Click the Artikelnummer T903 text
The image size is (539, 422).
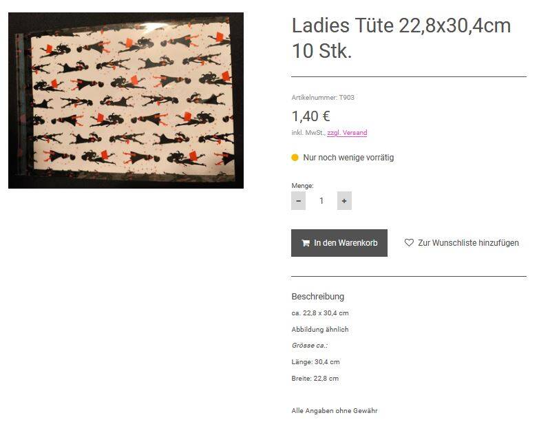coord(323,98)
